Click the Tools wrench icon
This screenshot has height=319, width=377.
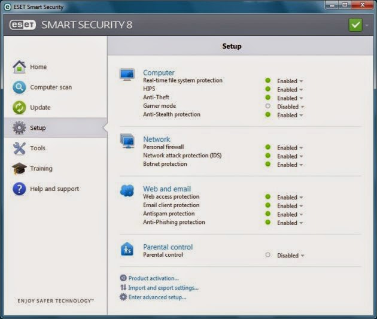tap(19, 148)
